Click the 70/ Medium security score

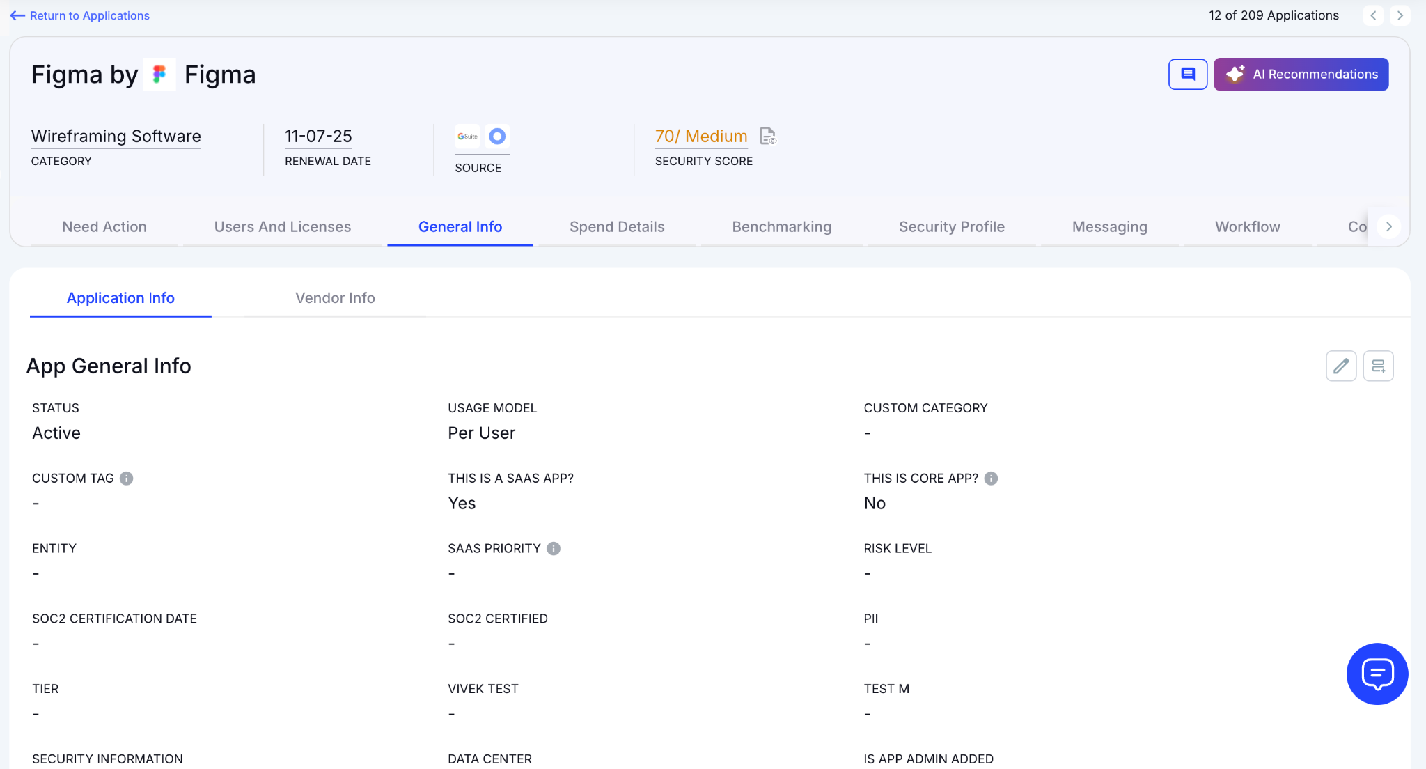[700, 136]
